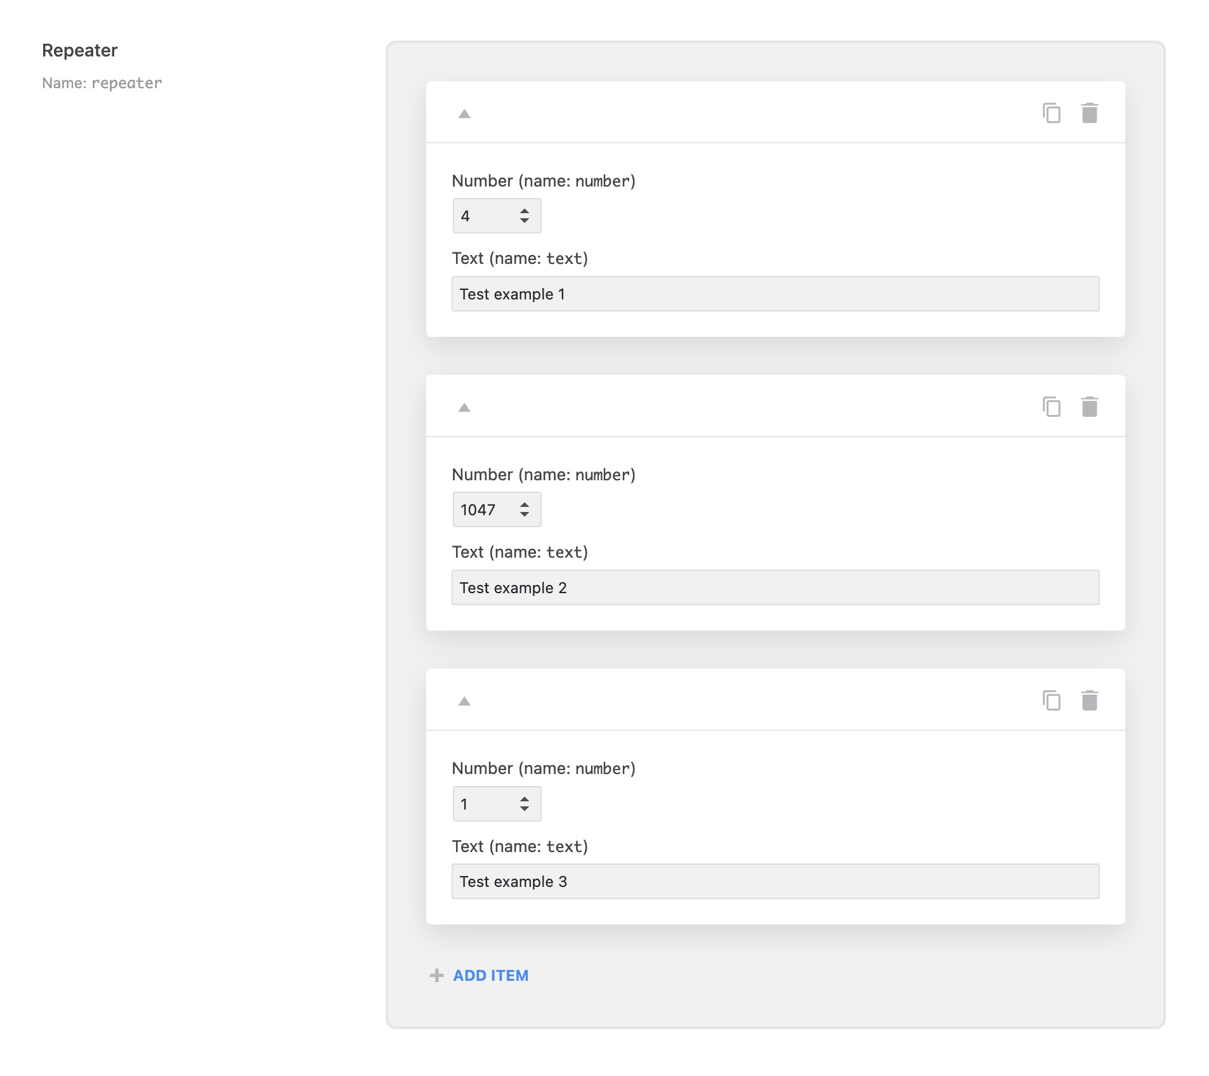Click the plus icon next to ADD ITEM
The image size is (1209, 1076).
click(x=436, y=976)
